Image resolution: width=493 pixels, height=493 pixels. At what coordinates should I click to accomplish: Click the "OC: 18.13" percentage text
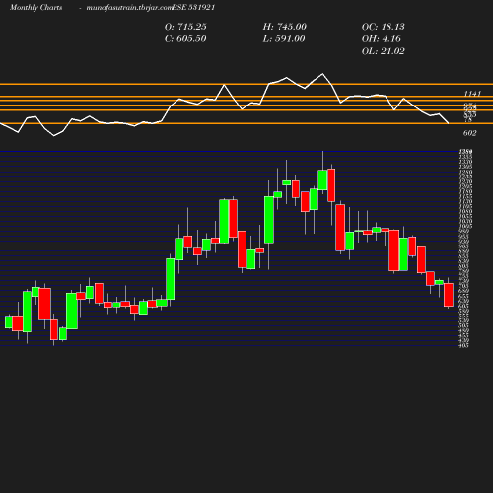click(384, 27)
